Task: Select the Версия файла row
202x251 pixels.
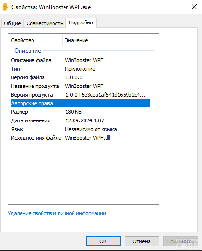Action: point(80,77)
